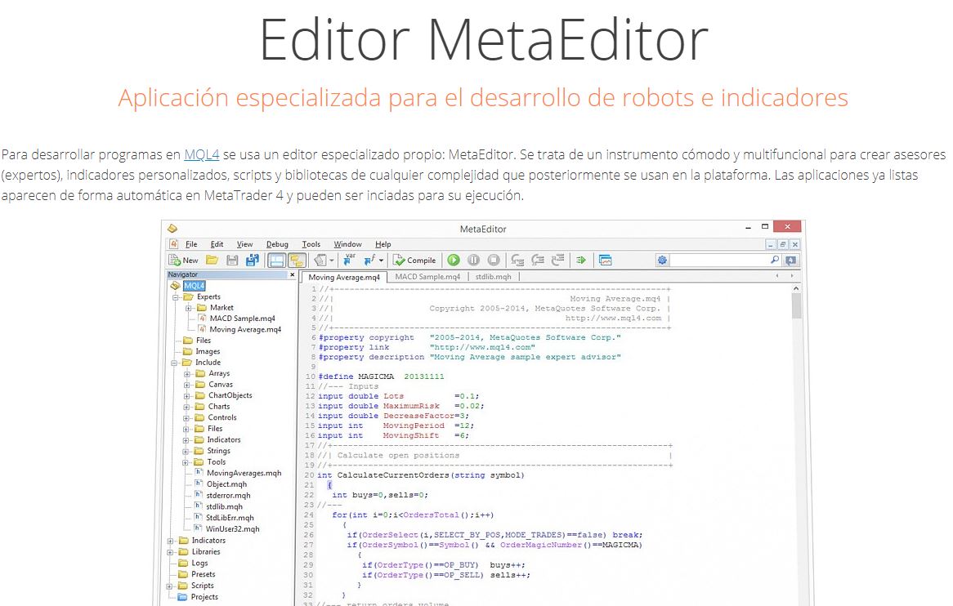Open the Window menu

pos(347,244)
